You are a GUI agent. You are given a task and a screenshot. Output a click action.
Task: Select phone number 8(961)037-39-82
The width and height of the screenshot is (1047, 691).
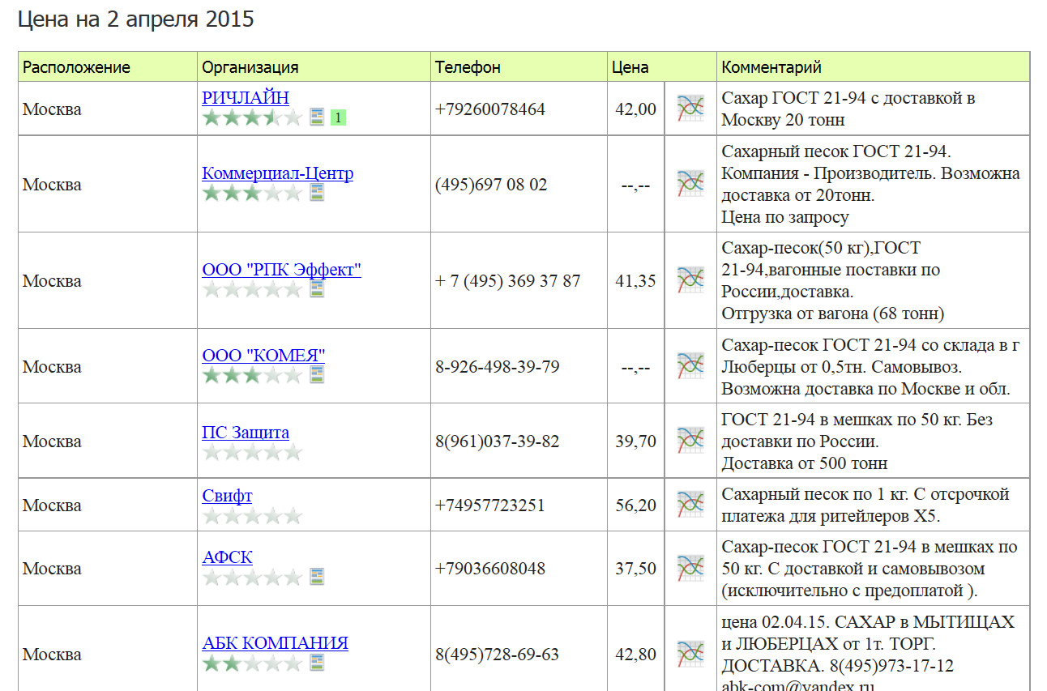pyautogui.click(x=497, y=441)
